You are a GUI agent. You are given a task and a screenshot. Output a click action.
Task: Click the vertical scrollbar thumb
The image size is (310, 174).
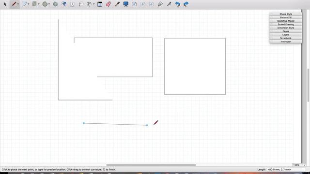click(x=308, y=85)
